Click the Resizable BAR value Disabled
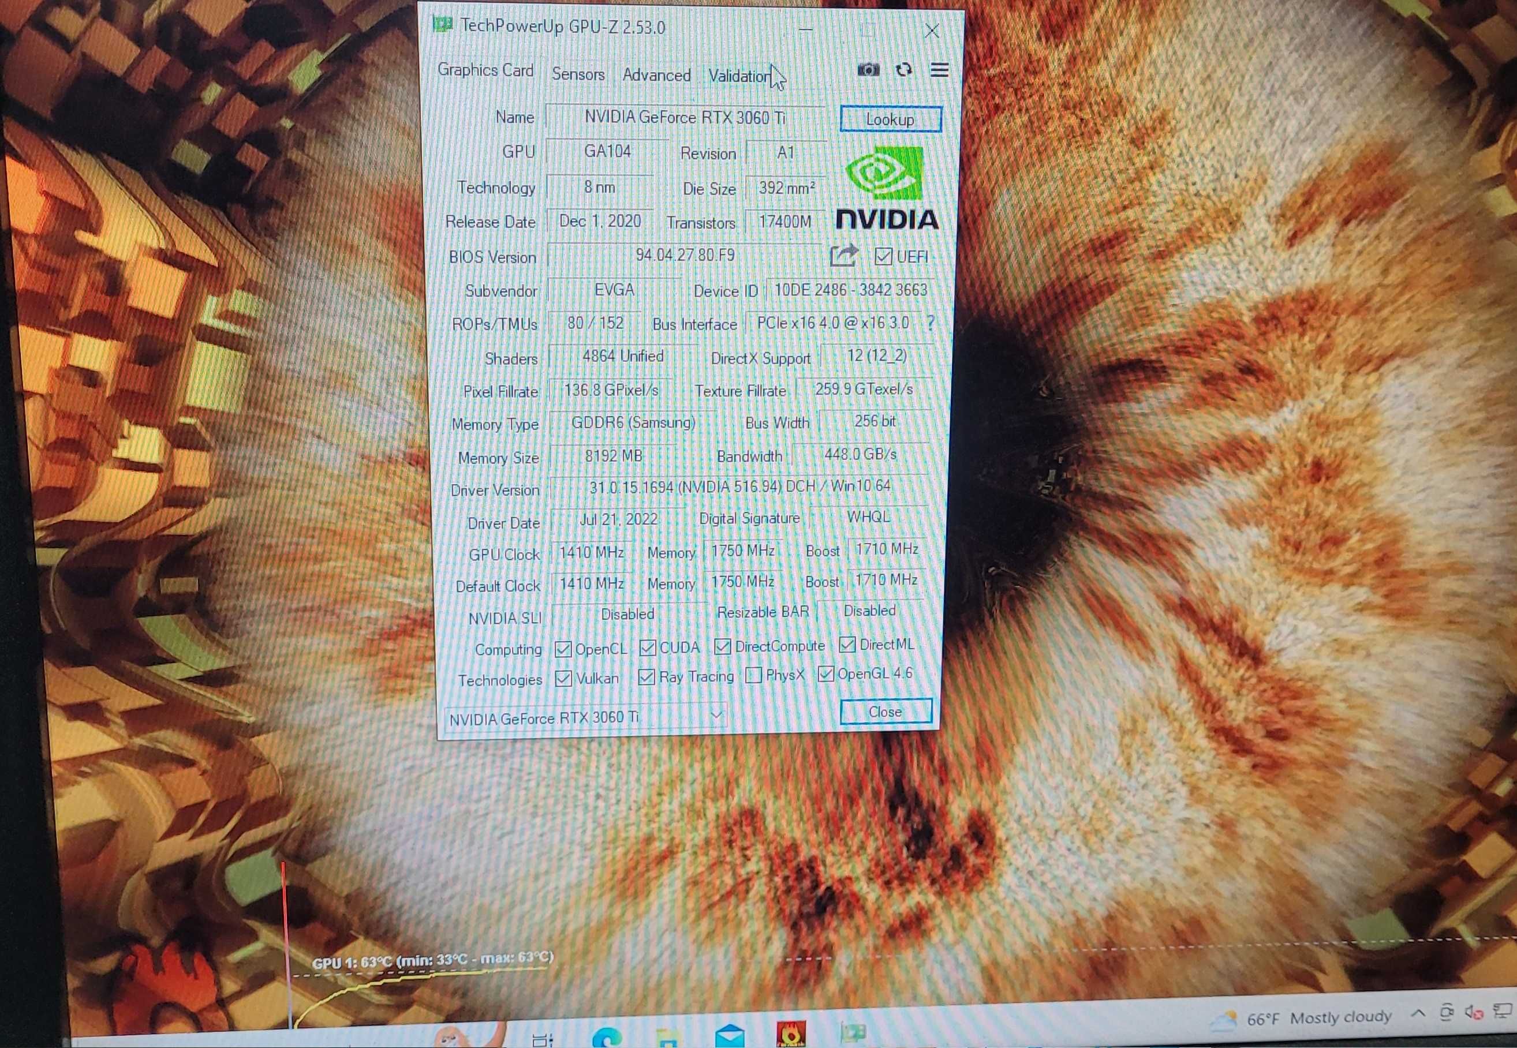Image resolution: width=1517 pixels, height=1048 pixels. point(869,611)
